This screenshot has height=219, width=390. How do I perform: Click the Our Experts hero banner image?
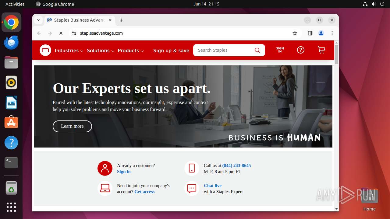click(x=183, y=106)
